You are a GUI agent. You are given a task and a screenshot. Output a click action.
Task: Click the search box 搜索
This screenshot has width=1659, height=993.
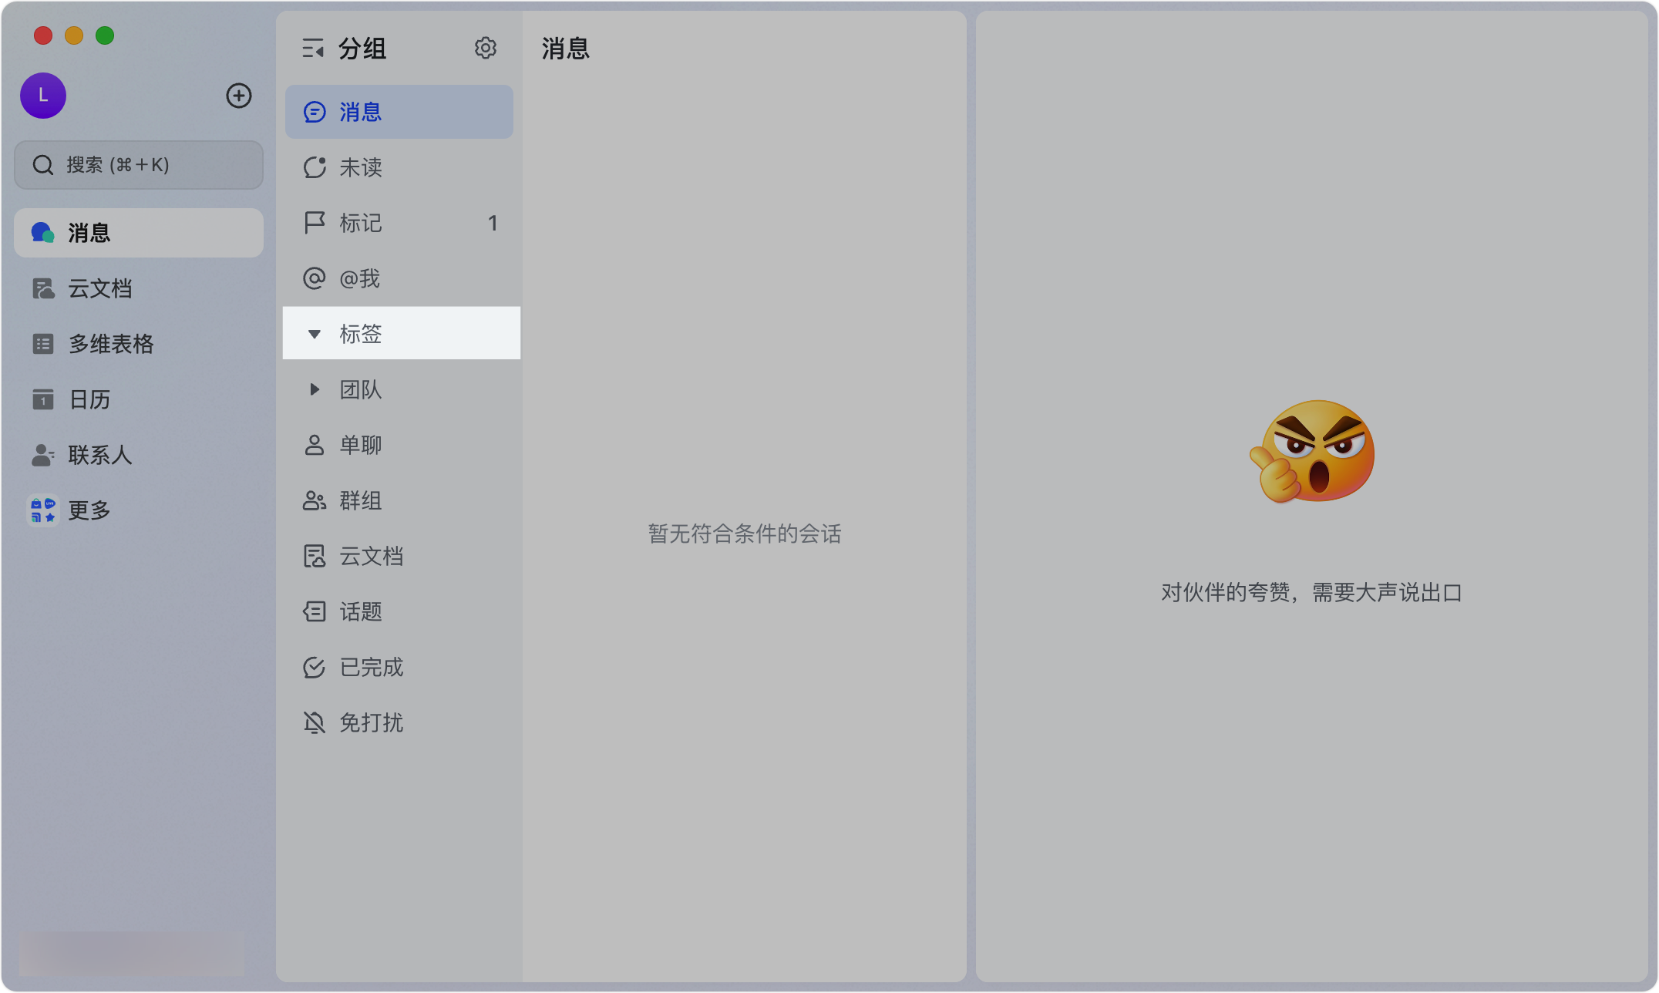pos(139,165)
